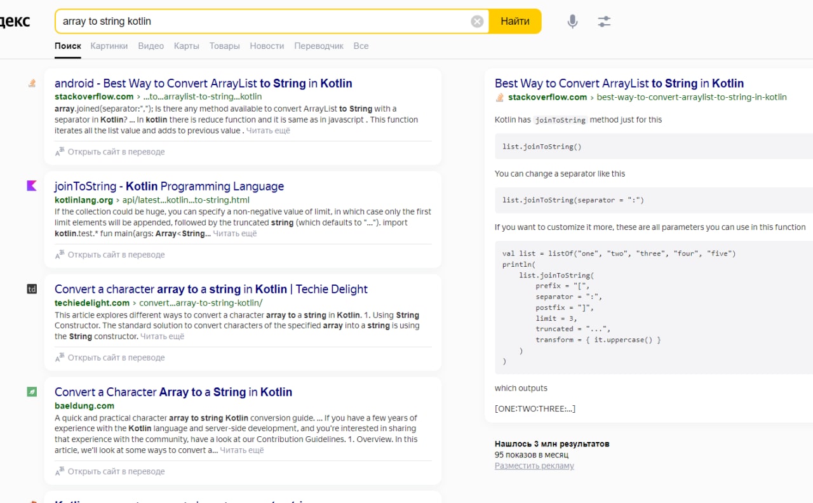Viewport: 813px width, 503px height.
Task: Switch to the Картинки tab
Action: pos(109,46)
